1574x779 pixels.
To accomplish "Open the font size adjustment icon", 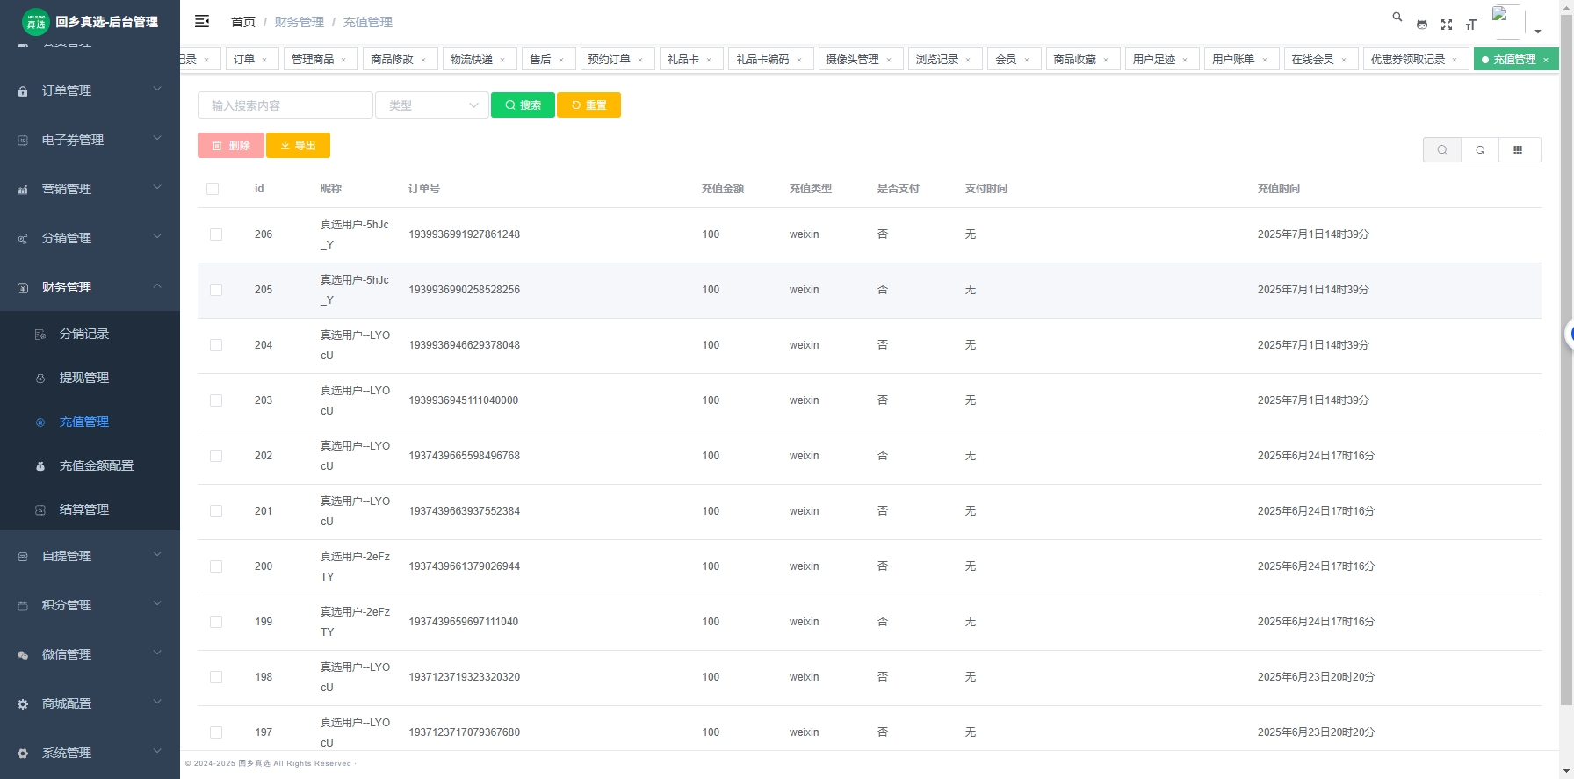I will point(1471,25).
